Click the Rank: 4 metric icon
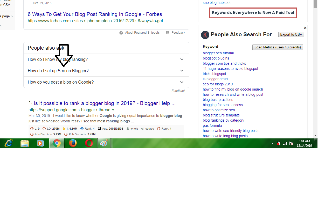 (x=159, y=129)
